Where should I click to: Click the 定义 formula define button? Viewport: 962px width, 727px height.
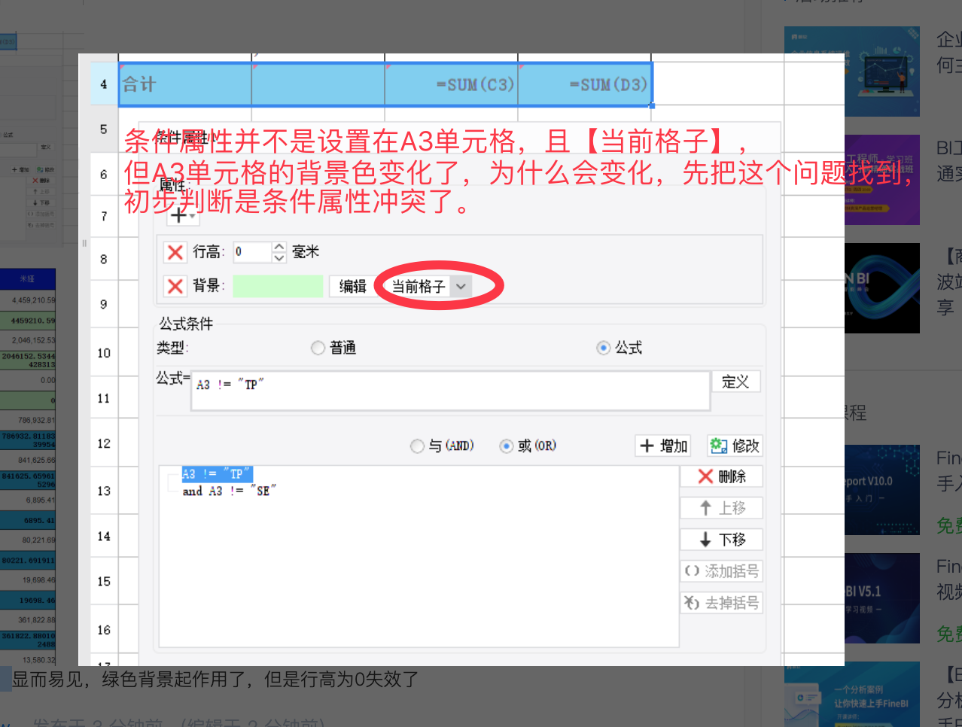(735, 382)
